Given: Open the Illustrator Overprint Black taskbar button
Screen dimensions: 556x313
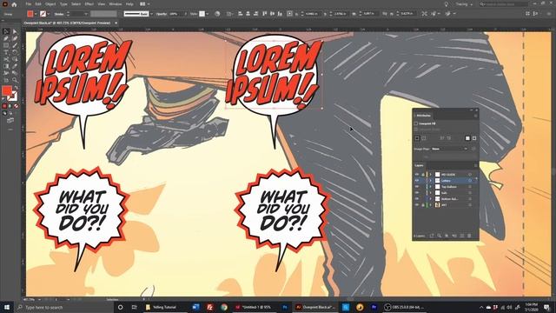Looking at the screenshot, I should tap(315, 307).
